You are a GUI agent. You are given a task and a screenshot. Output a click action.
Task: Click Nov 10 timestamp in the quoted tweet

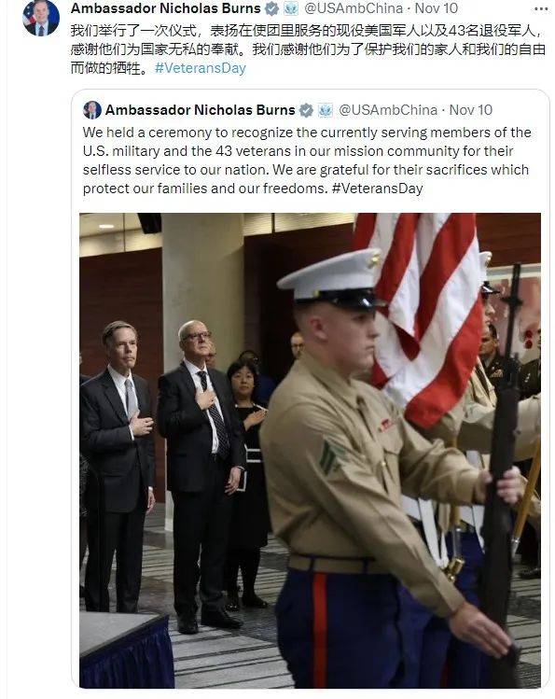(470, 110)
